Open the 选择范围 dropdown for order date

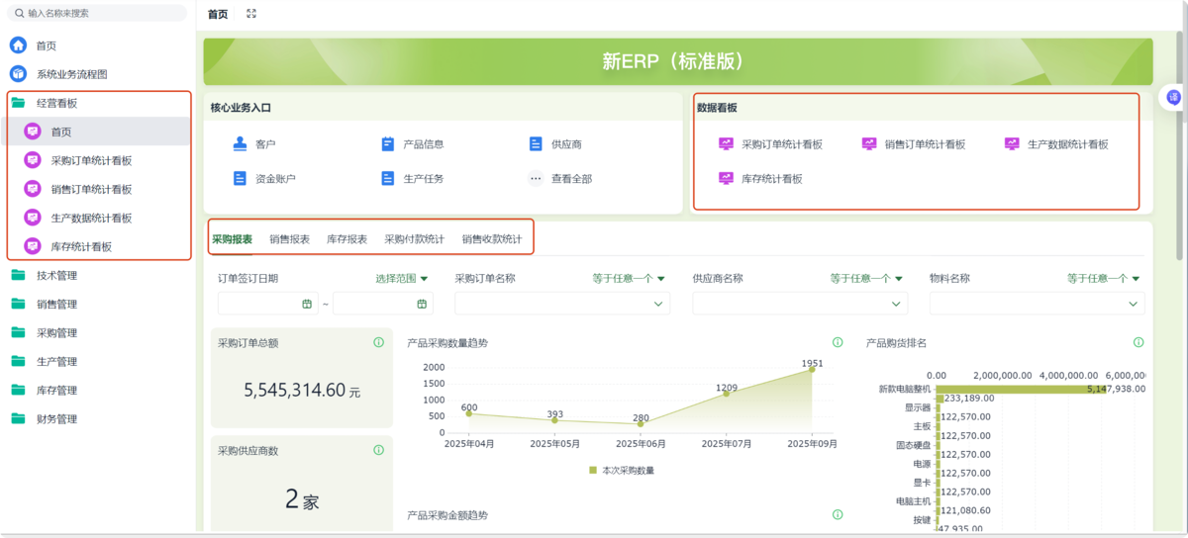402,279
